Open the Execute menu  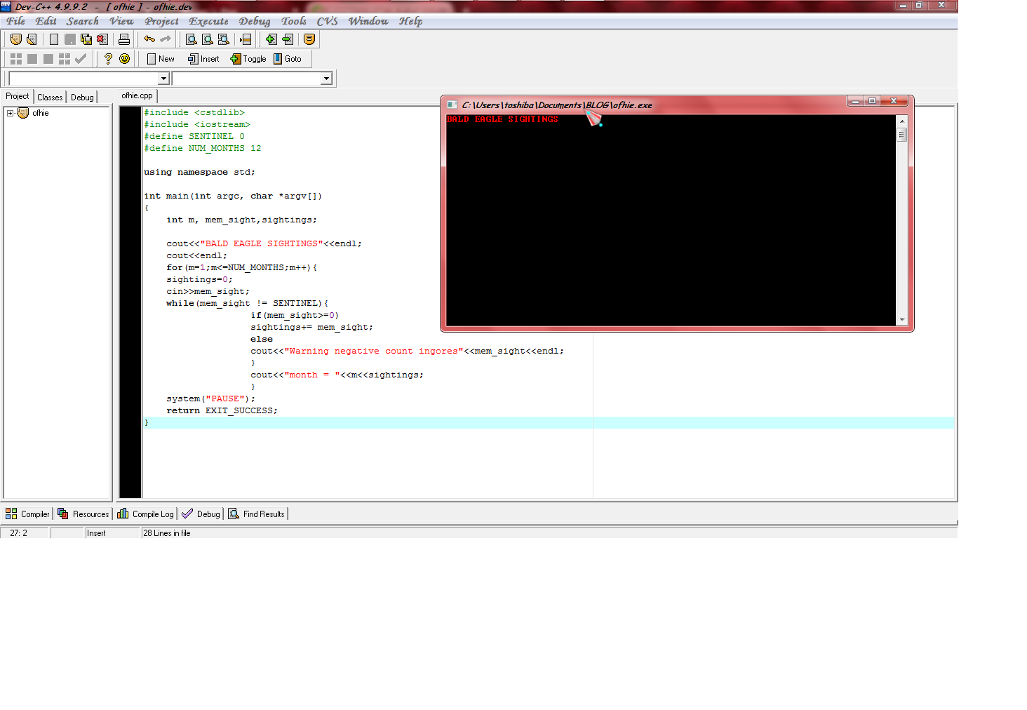(x=208, y=21)
